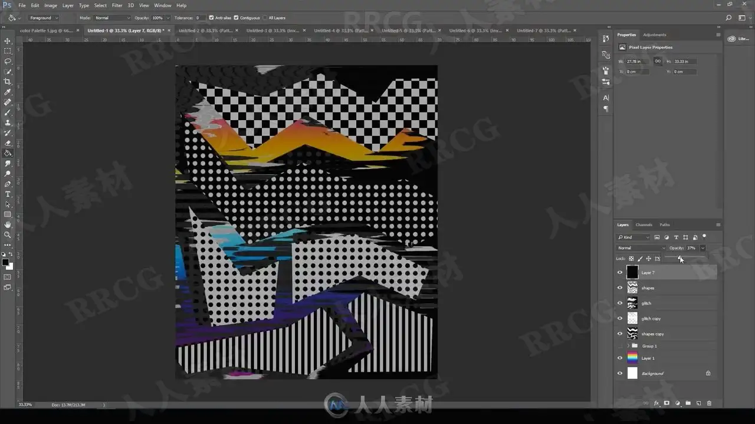This screenshot has height=424, width=755.
Task: Open the Foreground fill source dropdown
Action: pos(44,18)
